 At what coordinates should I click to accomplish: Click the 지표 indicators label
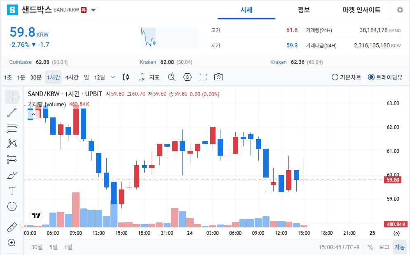[154, 77]
